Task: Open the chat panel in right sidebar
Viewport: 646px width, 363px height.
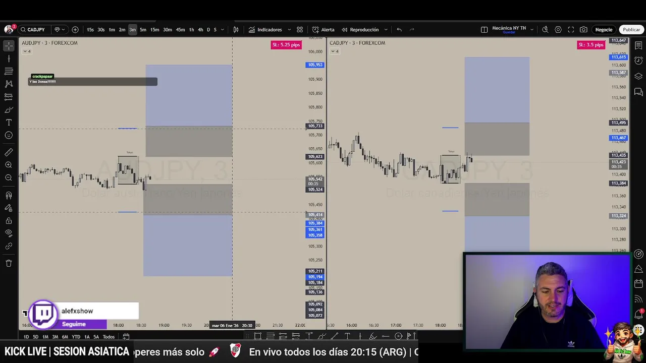Action: (x=638, y=92)
